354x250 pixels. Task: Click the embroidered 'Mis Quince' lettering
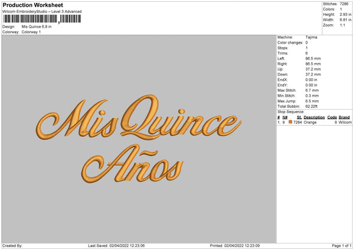click(x=139, y=121)
